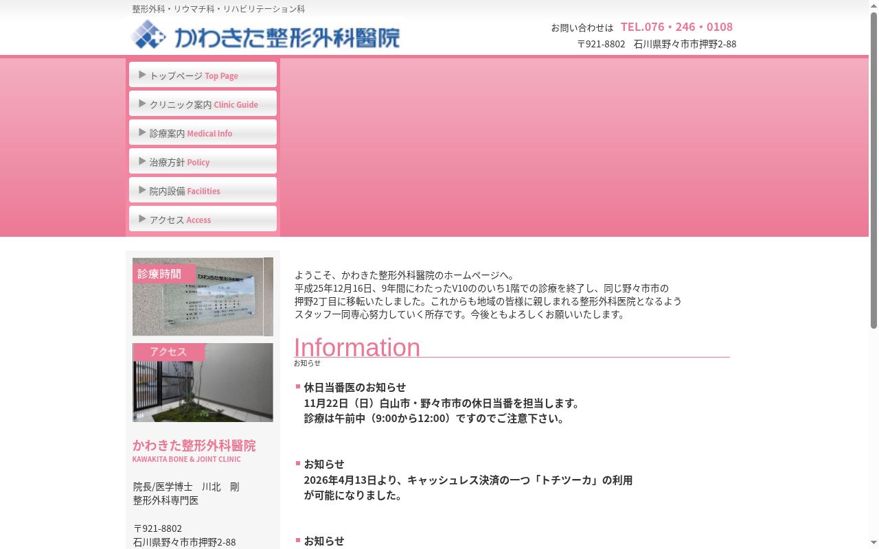
Task: Click the 休日当番医のお知らせ notice title
Action: pyautogui.click(x=355, y=387)
